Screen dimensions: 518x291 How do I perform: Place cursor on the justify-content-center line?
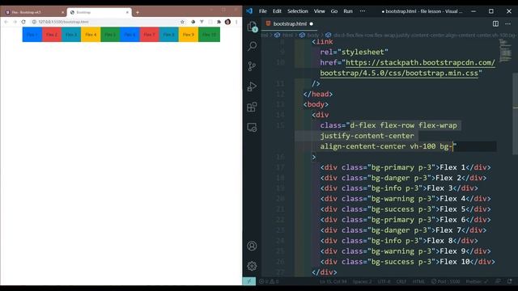pos(367,136)
